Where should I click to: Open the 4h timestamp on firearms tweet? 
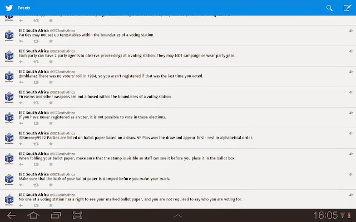point(351,92)
